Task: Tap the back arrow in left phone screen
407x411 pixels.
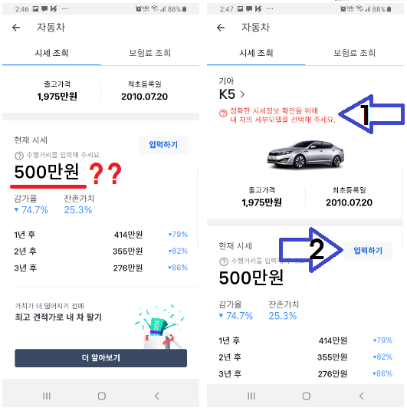Action: pyautogui.click(x=16, y=28)
